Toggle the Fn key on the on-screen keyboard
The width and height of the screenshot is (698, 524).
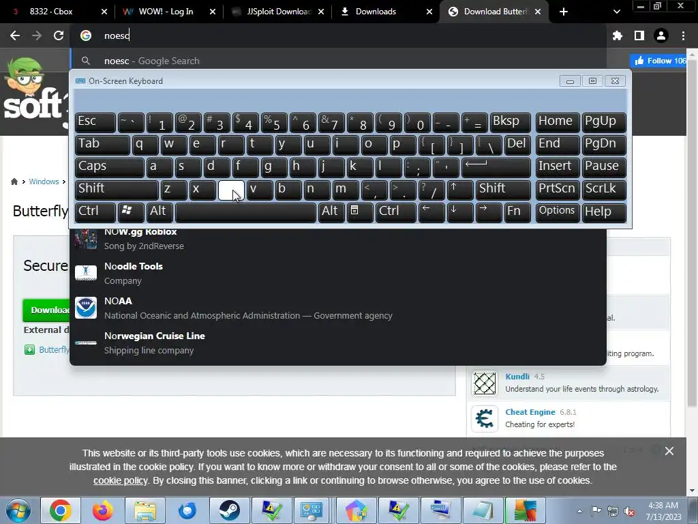pos(517,212)
